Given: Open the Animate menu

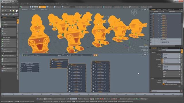Looking at the screenshot, I should [x=41, y=4].
